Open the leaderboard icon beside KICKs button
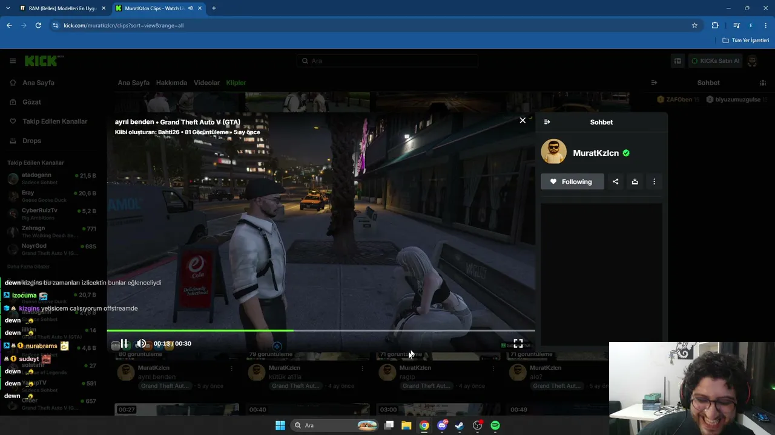775x435 pixels. [x=678, y=61]
